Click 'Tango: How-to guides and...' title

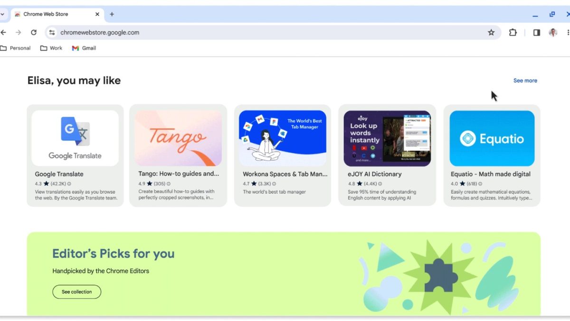pos(179,174)
